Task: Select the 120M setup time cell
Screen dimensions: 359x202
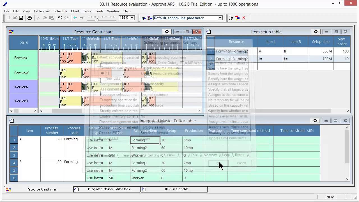Action: click(x=321, y=59)
